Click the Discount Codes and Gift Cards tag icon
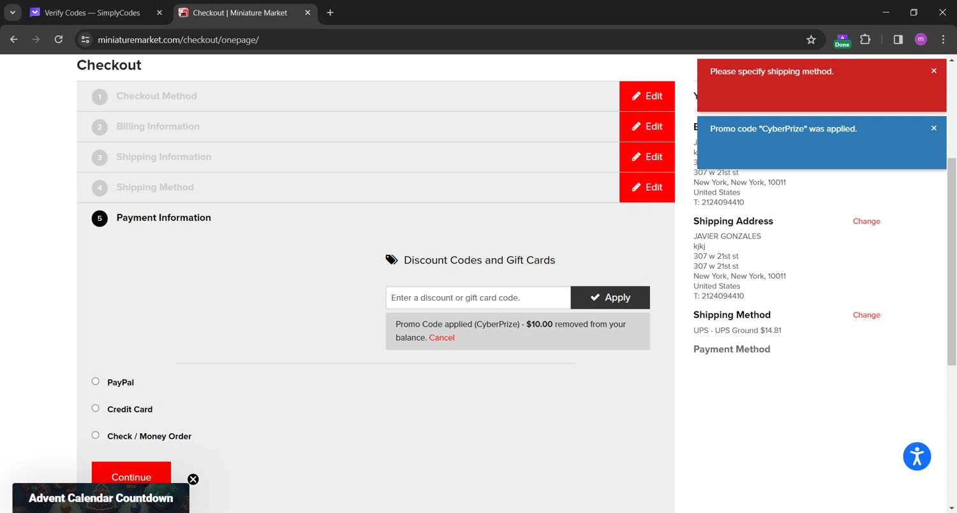The image size is (957, 513). [x=392, y=260]
